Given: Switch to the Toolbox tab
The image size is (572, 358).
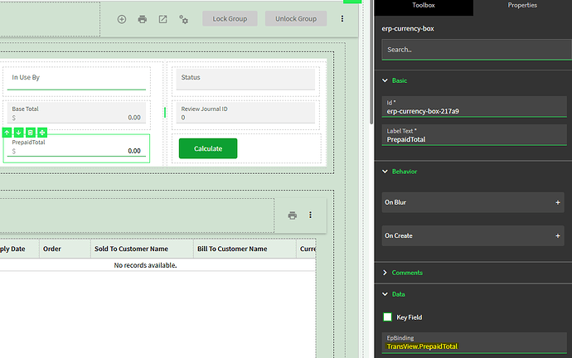Looking at the screenshot, I should tap(424, 6).
